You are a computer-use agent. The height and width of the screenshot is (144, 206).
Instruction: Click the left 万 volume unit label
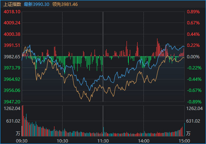click(x=18, y=133)
